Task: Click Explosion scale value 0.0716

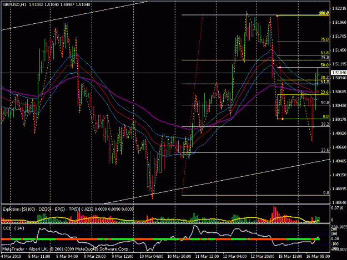Action: coord(337,208)
